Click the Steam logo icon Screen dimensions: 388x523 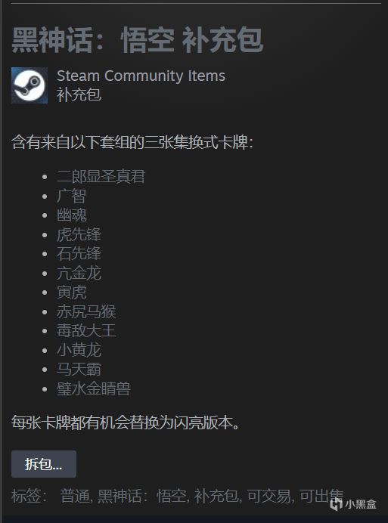pyautogui.click(x=29, y=85)
